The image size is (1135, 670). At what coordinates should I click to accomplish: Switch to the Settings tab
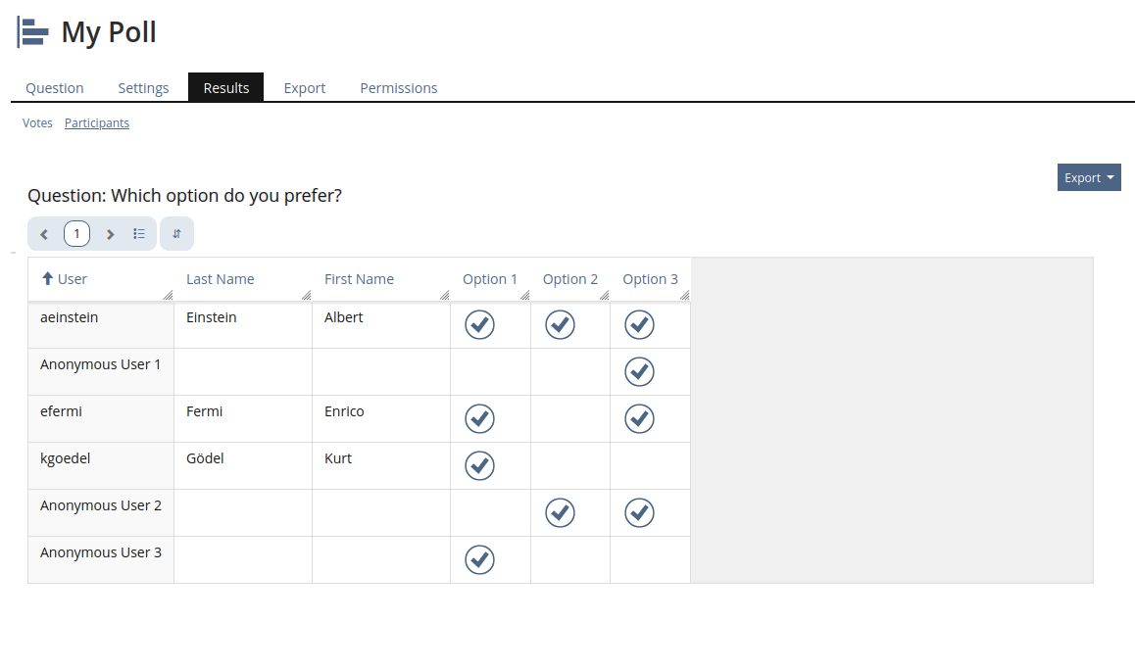click(x=143, y=88)
